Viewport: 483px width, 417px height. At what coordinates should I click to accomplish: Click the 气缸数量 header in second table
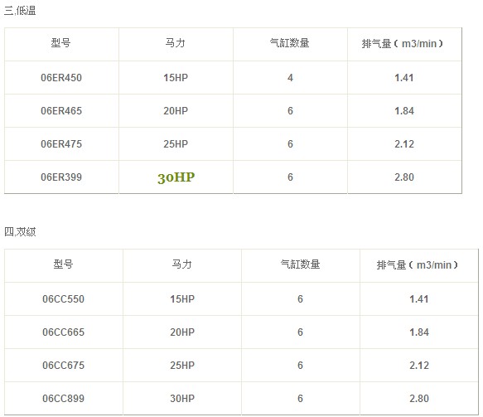(x=301, y=264)
